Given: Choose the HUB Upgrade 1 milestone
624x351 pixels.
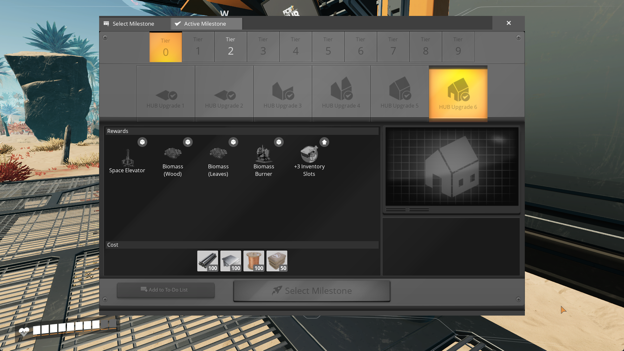Looking at the screenshot, I should (166, 94).
